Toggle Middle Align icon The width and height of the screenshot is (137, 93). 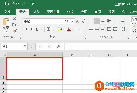pyautogui.click(x=97, y=21)
